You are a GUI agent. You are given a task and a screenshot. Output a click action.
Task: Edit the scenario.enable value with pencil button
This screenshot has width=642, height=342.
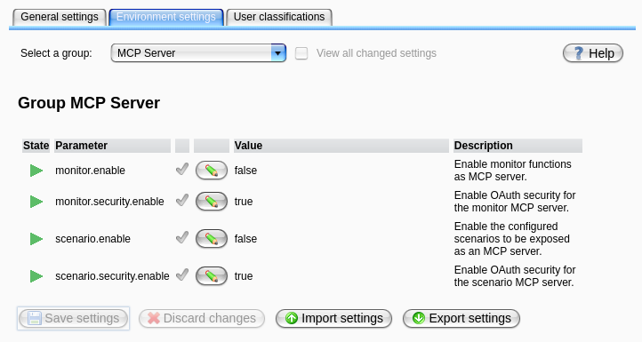click(x=212, y=238)
